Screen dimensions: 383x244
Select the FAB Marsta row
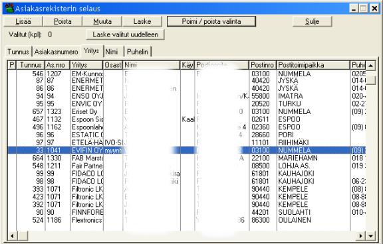[187, 158]
